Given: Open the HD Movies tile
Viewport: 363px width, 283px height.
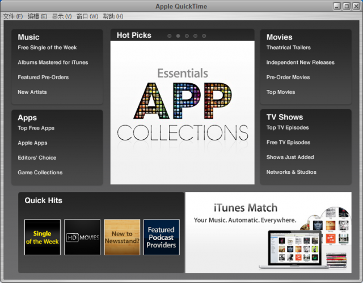Looking at the screenshot, I should [82, 237].
